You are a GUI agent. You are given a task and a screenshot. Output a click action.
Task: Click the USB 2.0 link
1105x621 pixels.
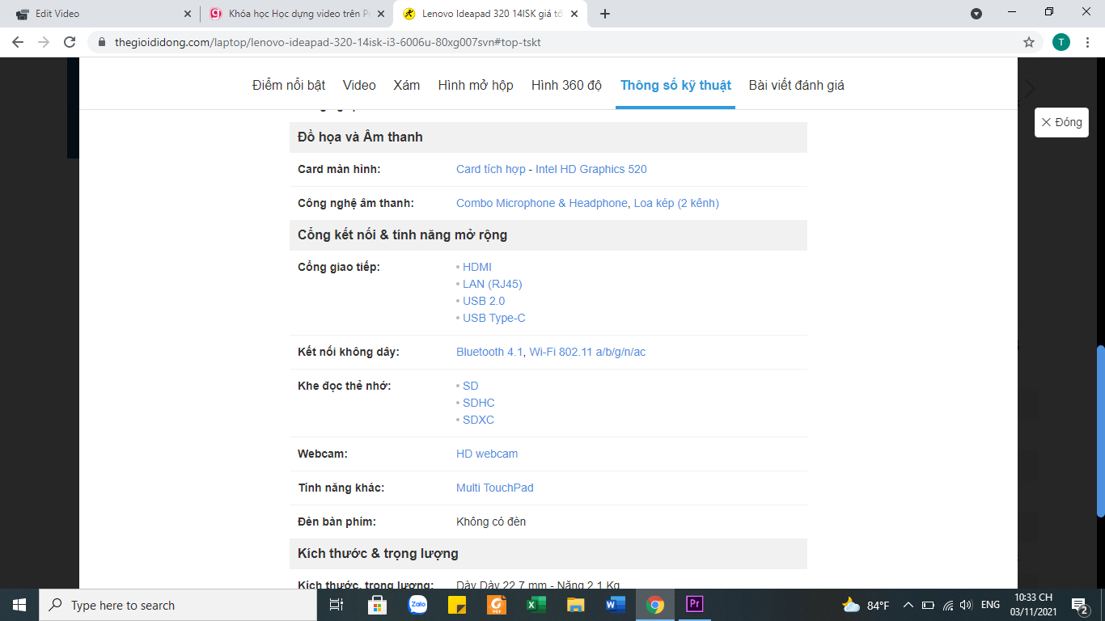(484, 301)
